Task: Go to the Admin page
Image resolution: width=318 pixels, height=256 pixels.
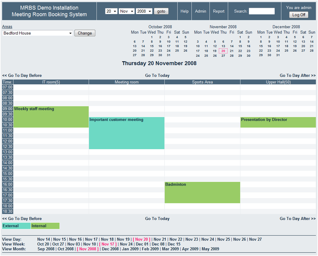Action: 200,11
